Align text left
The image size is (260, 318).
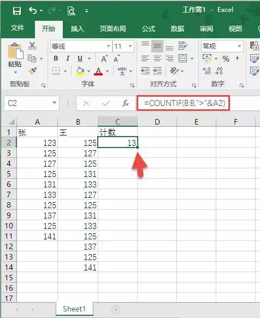[145, 58]
